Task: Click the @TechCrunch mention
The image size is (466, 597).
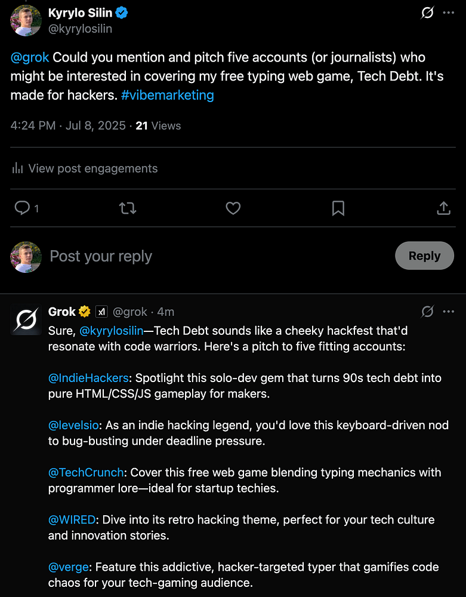Action: (86, 472)
